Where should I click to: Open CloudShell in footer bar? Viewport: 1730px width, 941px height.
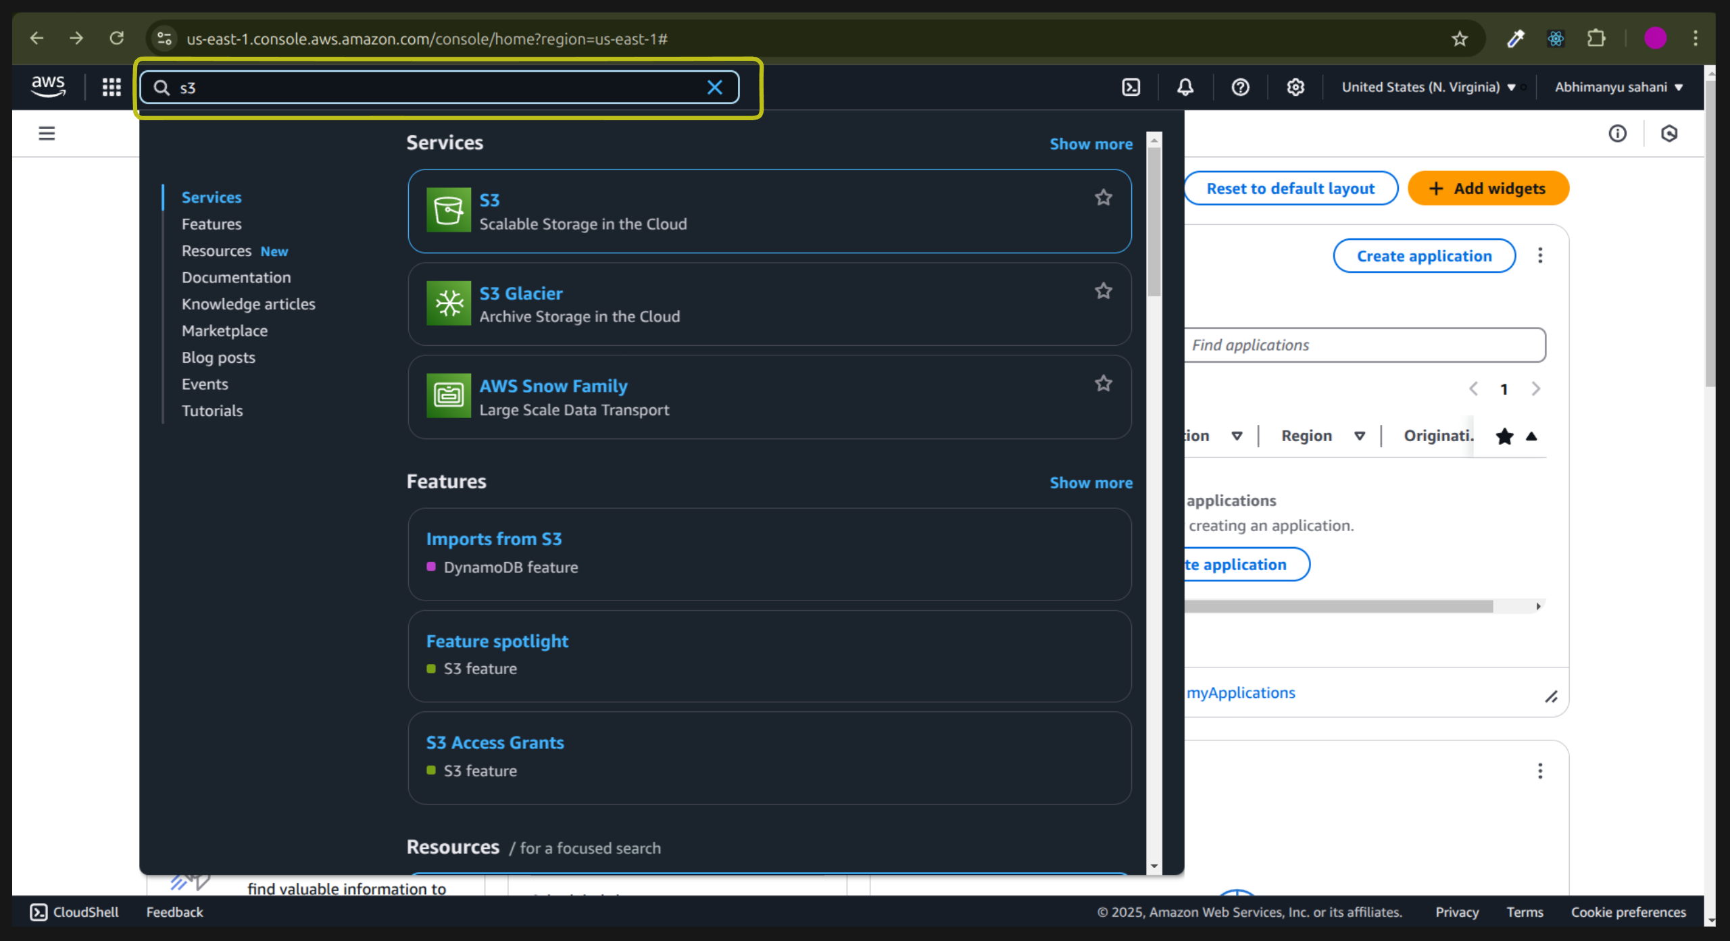point(74,912)
